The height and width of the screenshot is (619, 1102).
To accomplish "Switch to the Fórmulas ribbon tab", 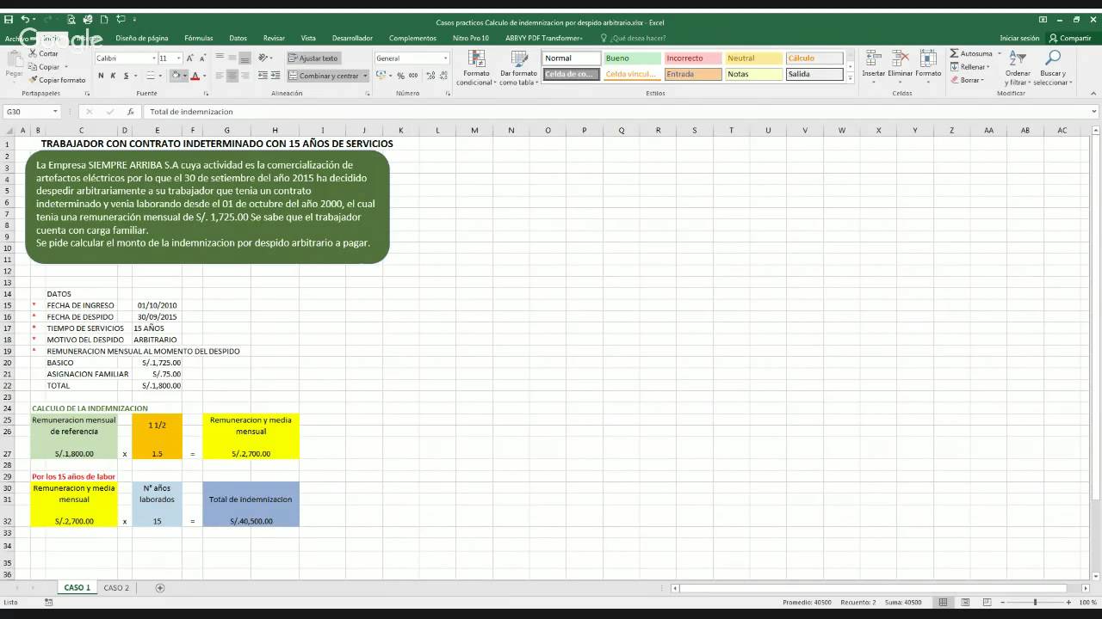I will (198, 38).
